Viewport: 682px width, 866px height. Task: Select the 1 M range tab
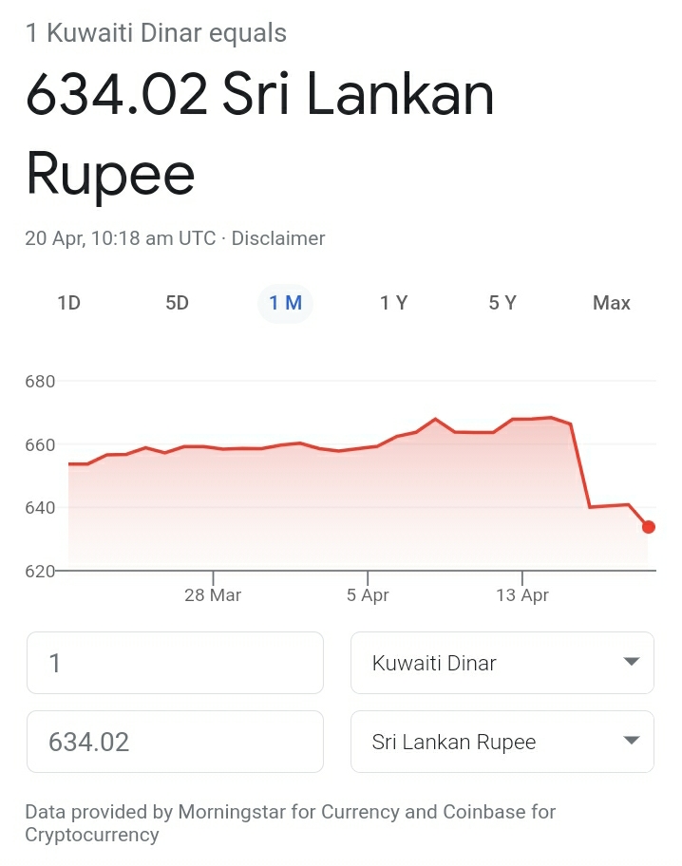pos(285,303)
